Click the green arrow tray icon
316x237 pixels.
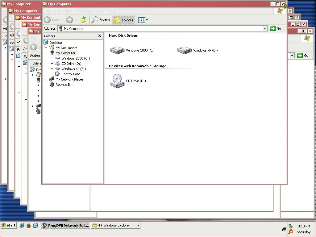290,226
